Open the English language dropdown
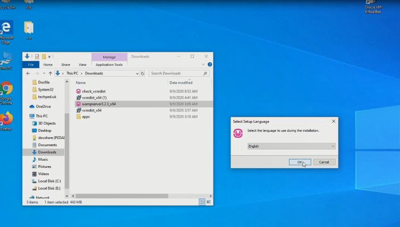Image resolution: width=400 pixels, height=227 pixels. coord(291,146)
